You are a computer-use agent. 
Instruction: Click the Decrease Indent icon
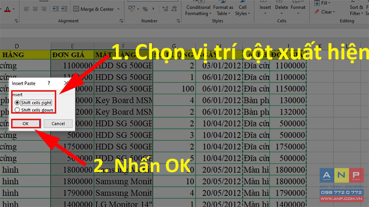[x=56, y=9]
